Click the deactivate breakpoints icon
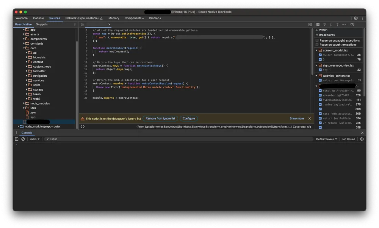The width and height of the screenshot is (379, 228). point(352,25)
